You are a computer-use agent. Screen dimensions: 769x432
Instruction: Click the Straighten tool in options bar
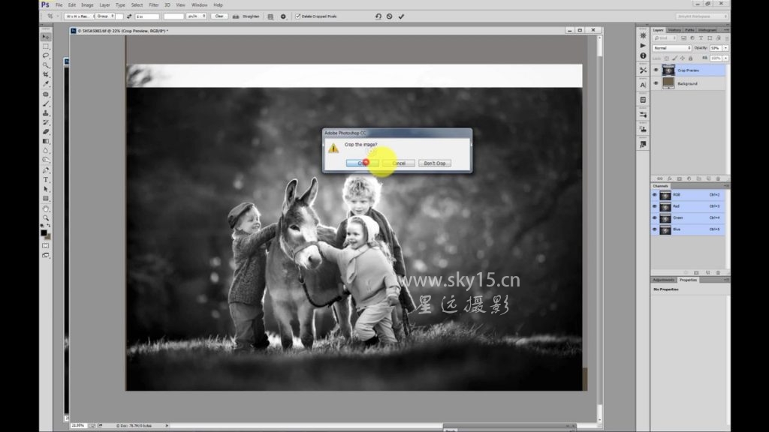(246, 16)
